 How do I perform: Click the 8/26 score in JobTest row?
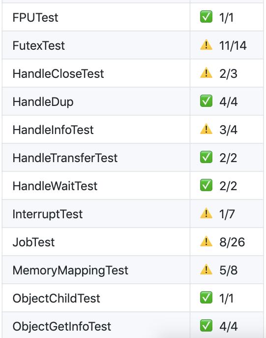(x=232, y=242)
